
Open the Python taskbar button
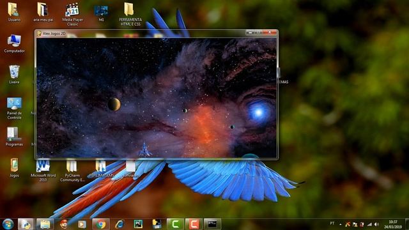26,224
